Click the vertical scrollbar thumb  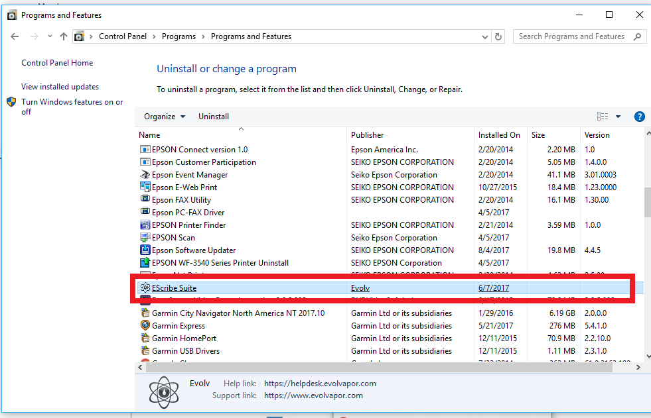(x=647, y=203)
